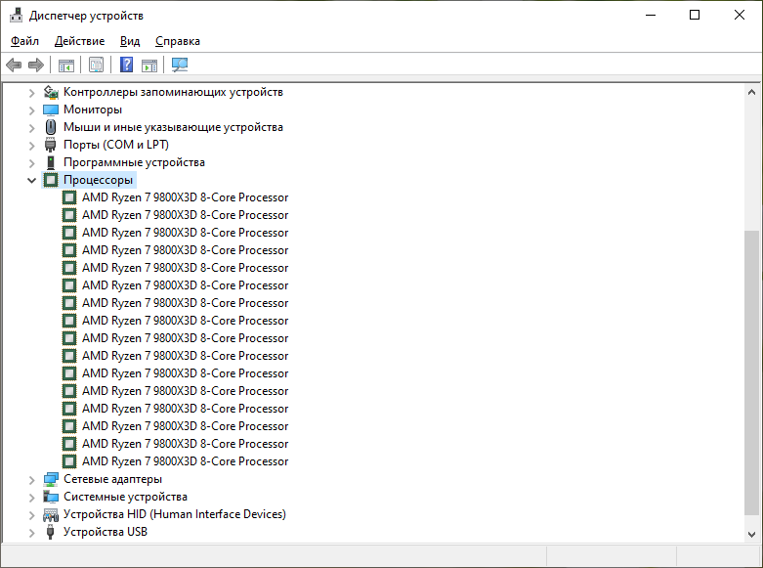This screenshot has width=763, height=568.
Task: Click the scan for hardware changes icon
Action: 180,65
